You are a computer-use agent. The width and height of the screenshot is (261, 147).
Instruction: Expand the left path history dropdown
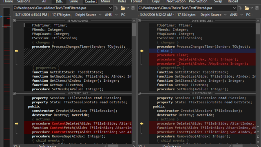(111, 8)
